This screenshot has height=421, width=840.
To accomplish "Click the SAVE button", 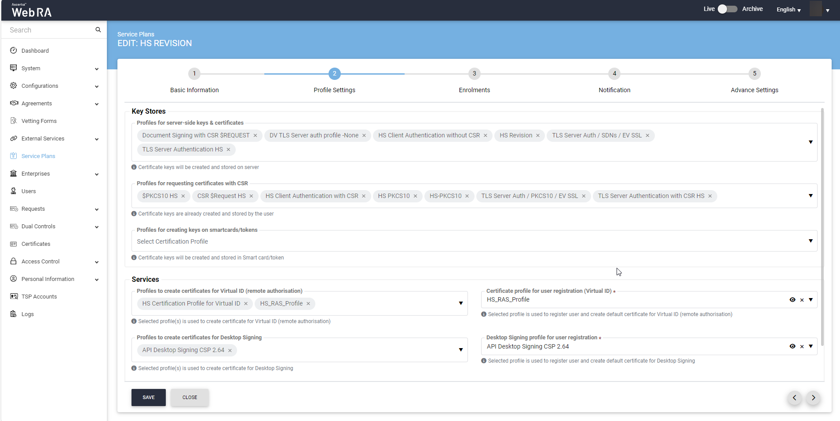I will click(148, 397).
